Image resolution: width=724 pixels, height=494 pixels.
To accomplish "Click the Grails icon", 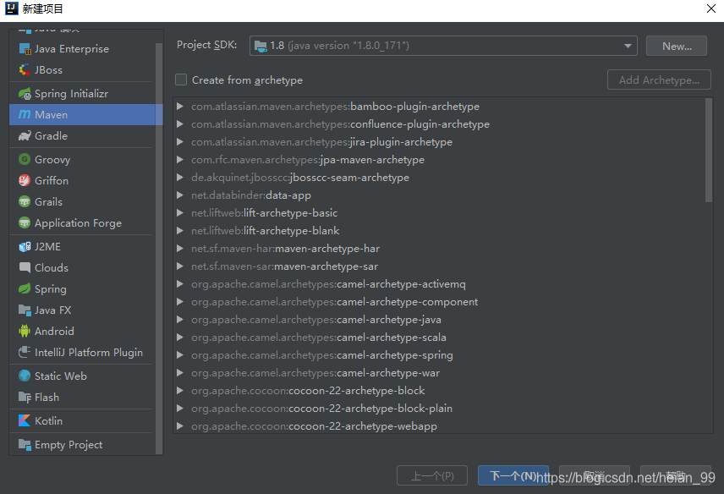I will [25, 202].
